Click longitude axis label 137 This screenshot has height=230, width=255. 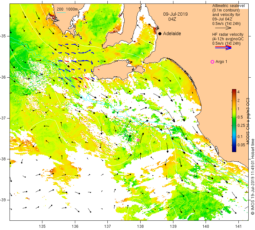[108, 226]
